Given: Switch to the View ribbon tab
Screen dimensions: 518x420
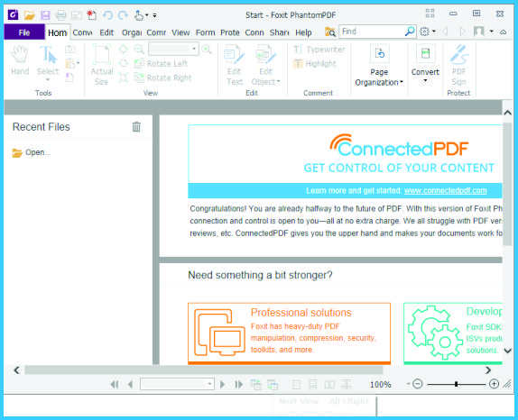Looking at the screenshot, I should (x=180, y=32).
